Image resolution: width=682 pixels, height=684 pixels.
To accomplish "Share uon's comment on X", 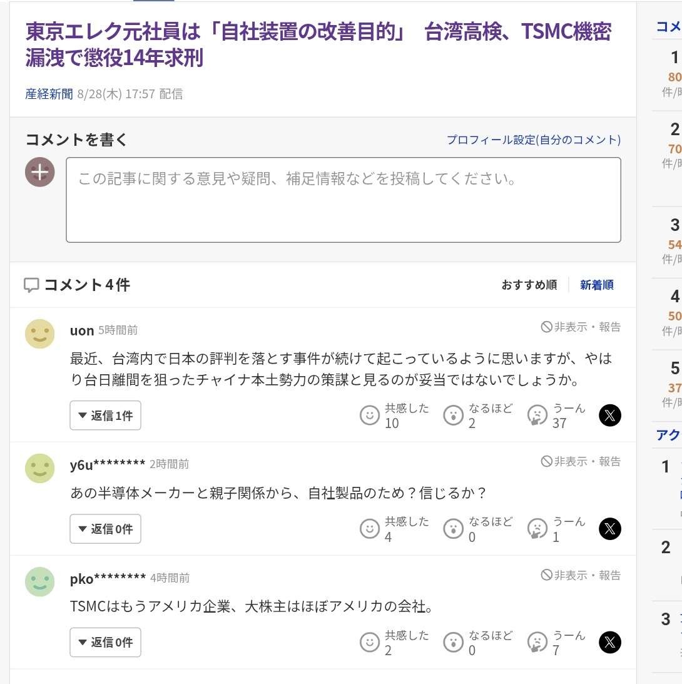I will point(609,416).
